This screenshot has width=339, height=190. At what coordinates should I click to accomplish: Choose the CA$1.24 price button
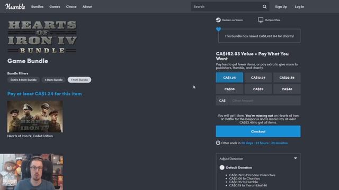(x=229, y=78)
